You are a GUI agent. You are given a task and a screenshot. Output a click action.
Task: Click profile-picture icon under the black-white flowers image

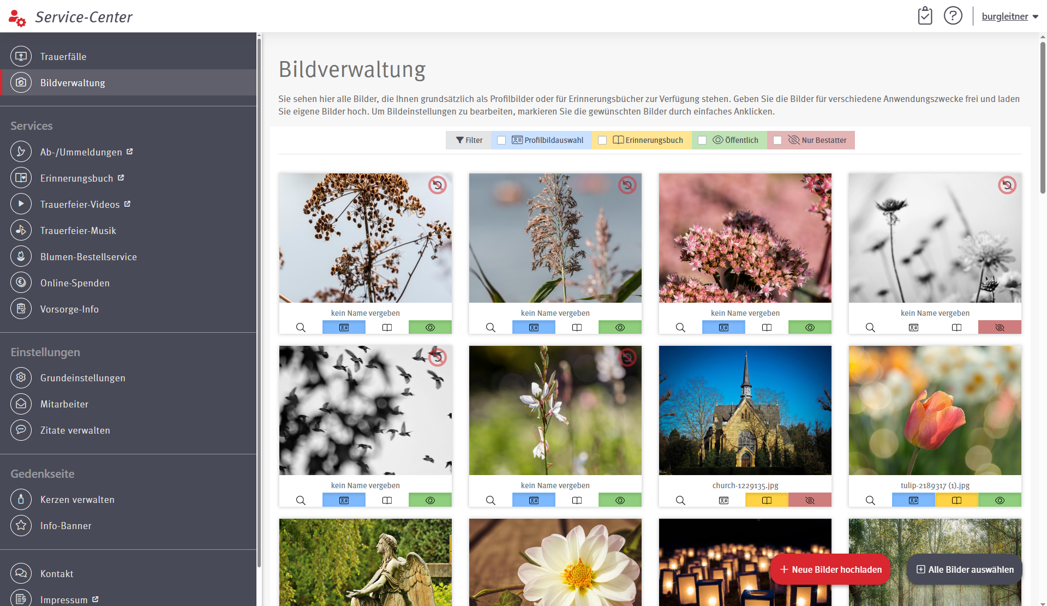pyautogui.click(x=913, y=327)
